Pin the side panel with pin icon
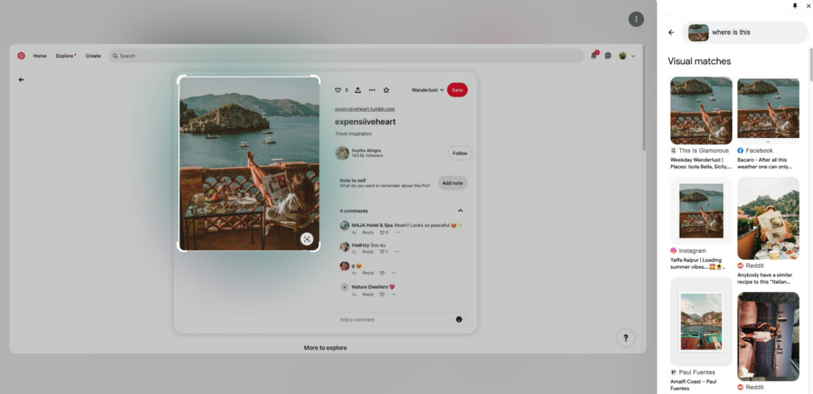The width and height of the screenshot is (813, 394). [796, 6]
